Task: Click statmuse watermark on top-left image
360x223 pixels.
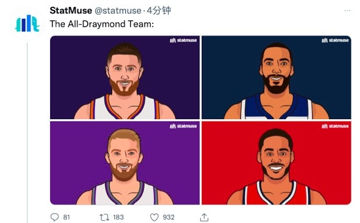Action: tap(183, 40)
